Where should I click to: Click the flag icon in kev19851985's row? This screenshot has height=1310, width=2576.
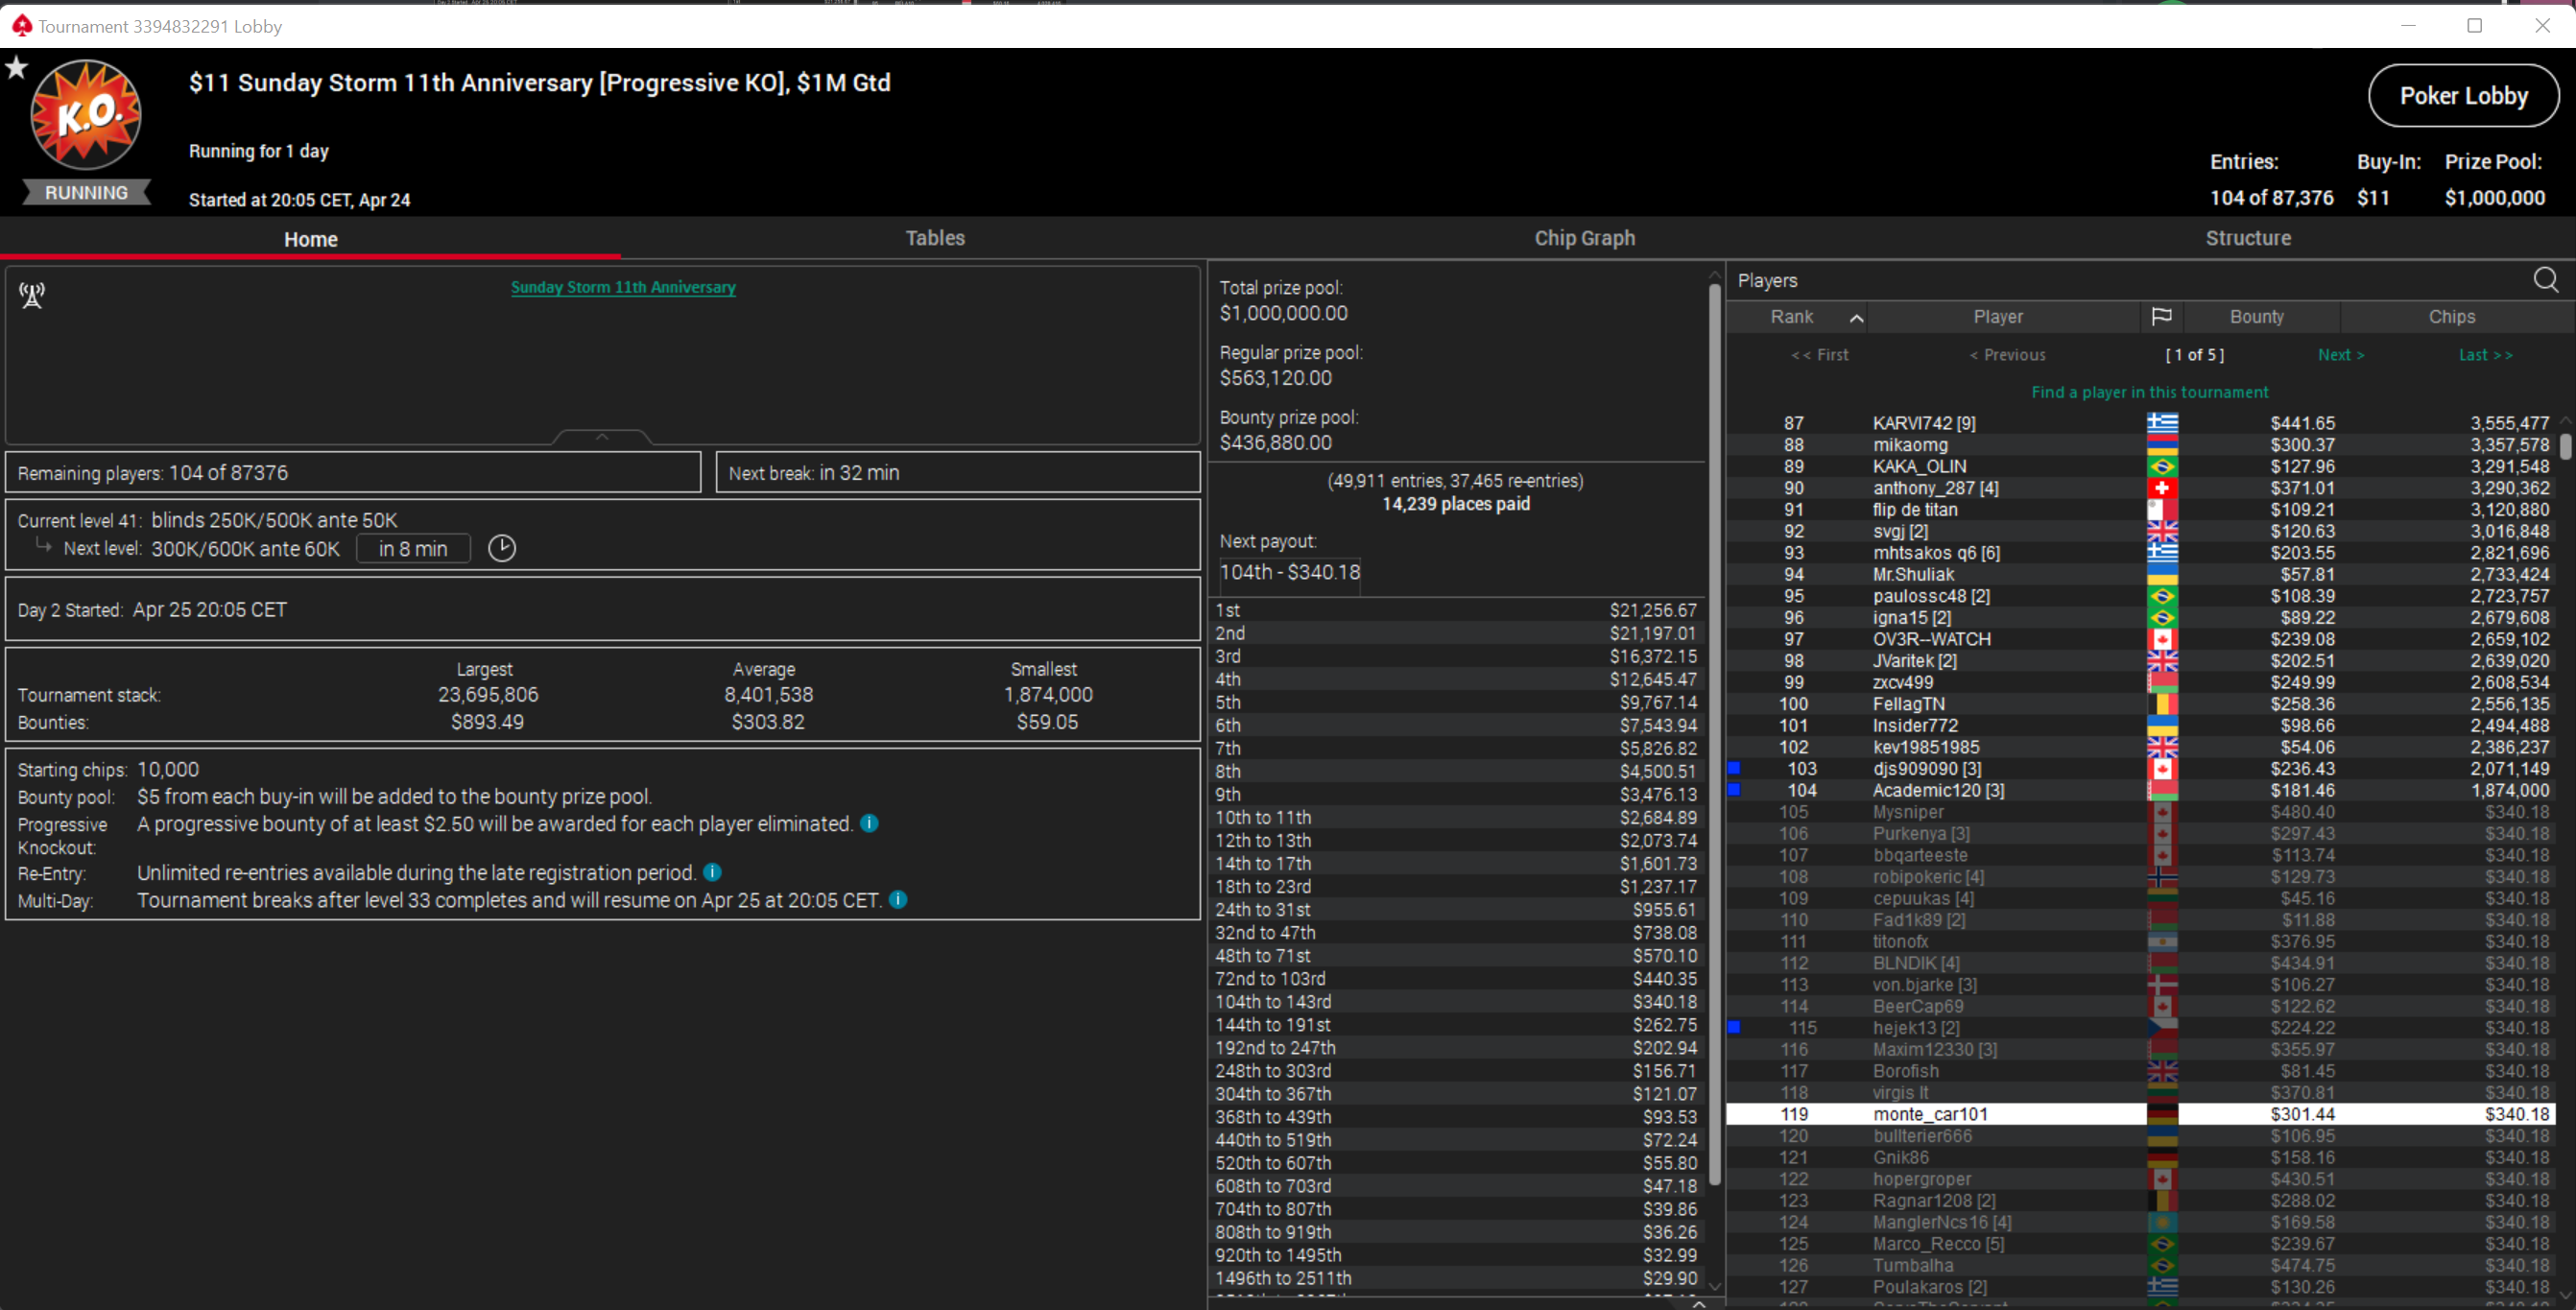tap(2162, 747)
